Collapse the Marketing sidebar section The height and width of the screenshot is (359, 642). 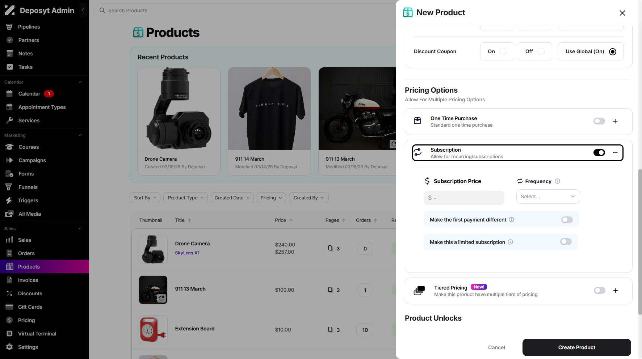(80, 135)
